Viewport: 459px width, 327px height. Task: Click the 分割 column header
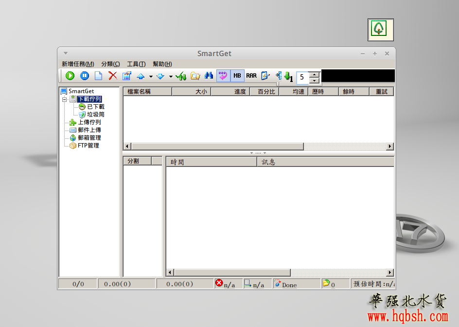click(137, 161)
